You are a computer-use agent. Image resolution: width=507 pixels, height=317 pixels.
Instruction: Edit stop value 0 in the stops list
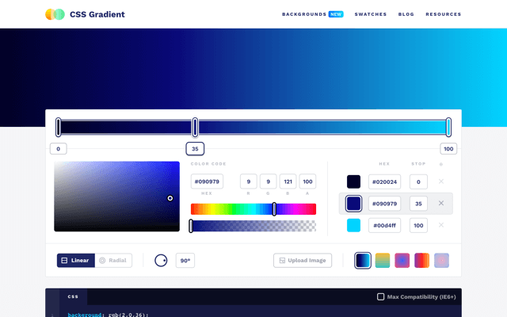pyautogui.click(x=418, y=181)
